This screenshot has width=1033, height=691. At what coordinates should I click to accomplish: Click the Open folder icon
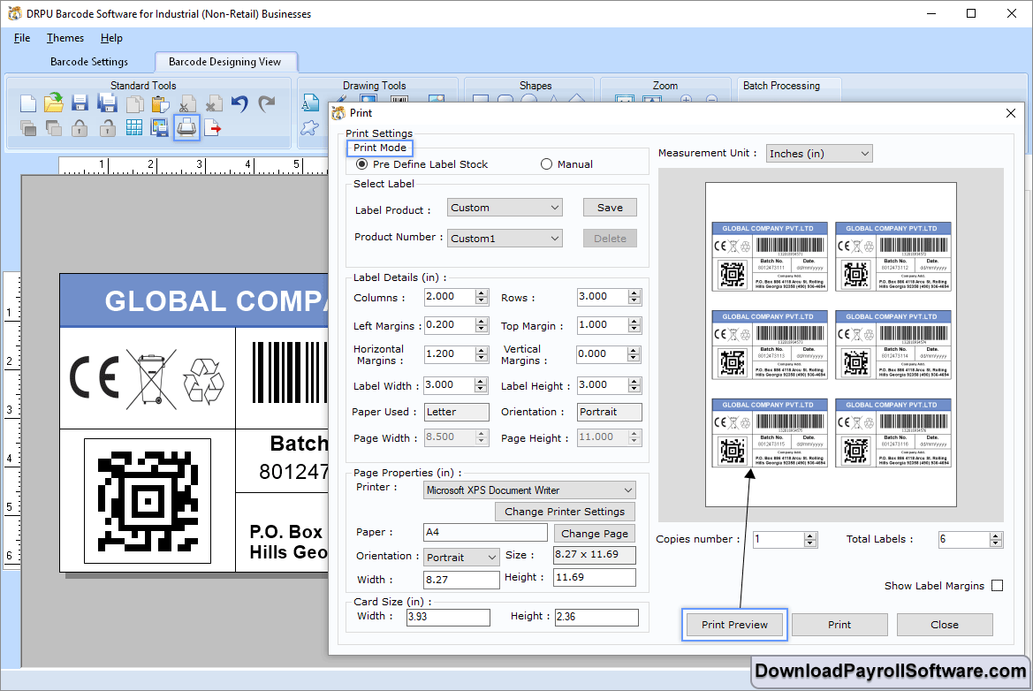click(x=54, y=103)
